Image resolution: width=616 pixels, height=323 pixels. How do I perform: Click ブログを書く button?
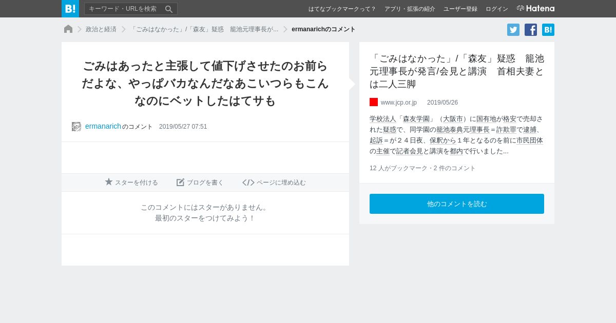click(x=200, y=182)
